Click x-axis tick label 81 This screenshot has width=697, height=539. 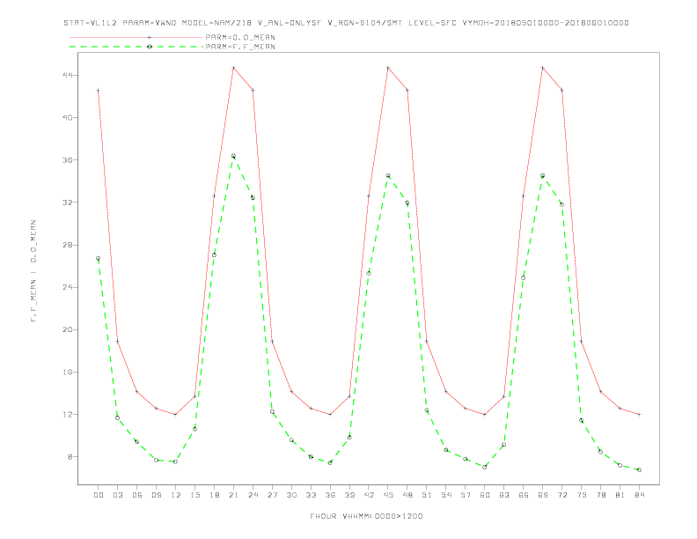[620, 495]
